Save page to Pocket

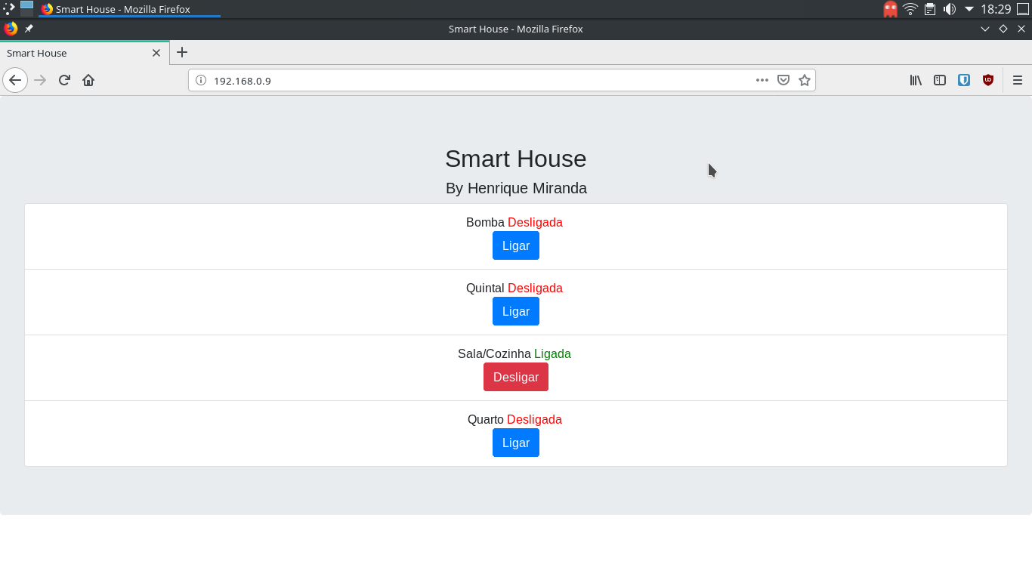(783, 80)
